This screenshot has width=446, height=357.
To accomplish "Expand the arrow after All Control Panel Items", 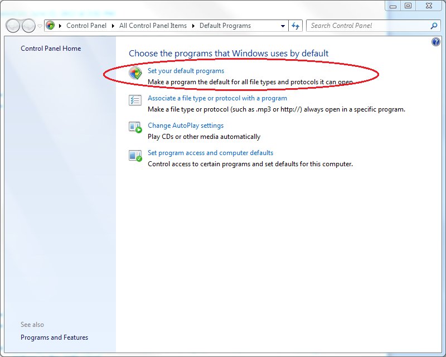I will click(194, 26).
